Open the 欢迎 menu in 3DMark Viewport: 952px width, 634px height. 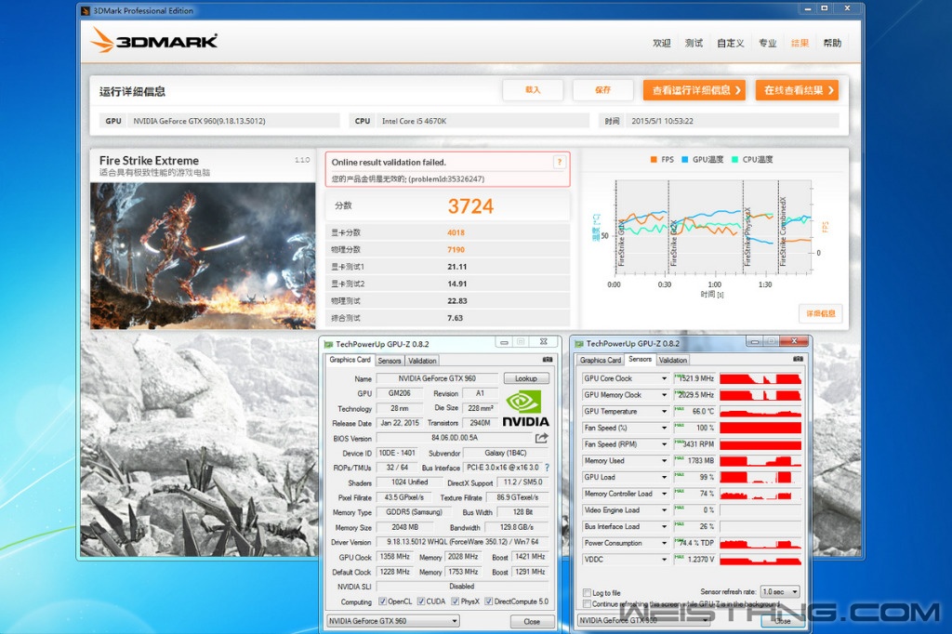coord(662,43)
